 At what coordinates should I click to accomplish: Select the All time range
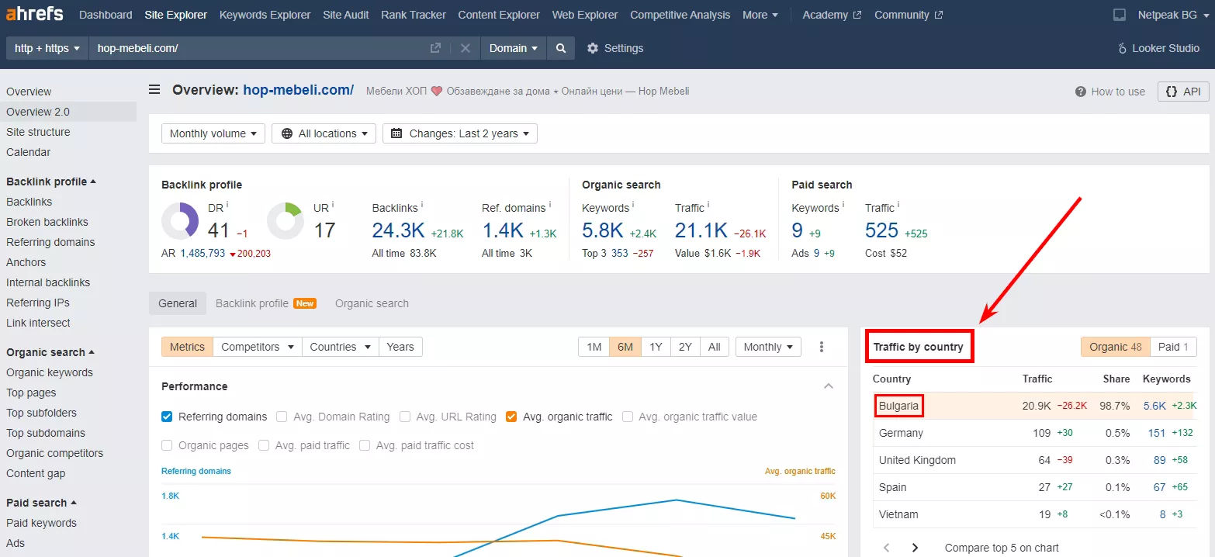coord(715,347)
